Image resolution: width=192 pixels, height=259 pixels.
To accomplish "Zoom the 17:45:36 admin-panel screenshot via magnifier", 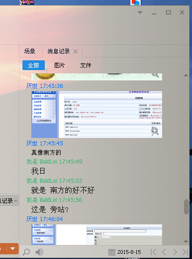I will (x=155, y=131).
